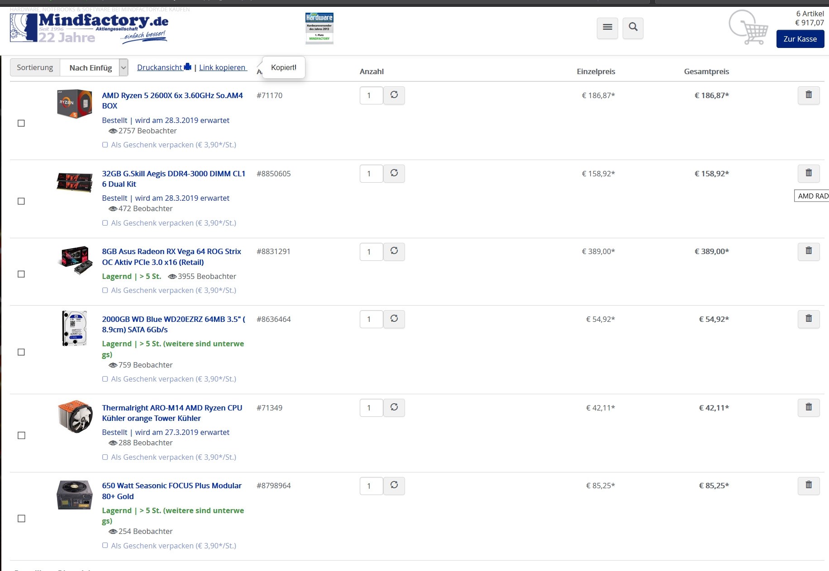Screen dimensions: 829x571
Task: Go to checkout with Zur Kasse
Action: (x=800, y=39)
